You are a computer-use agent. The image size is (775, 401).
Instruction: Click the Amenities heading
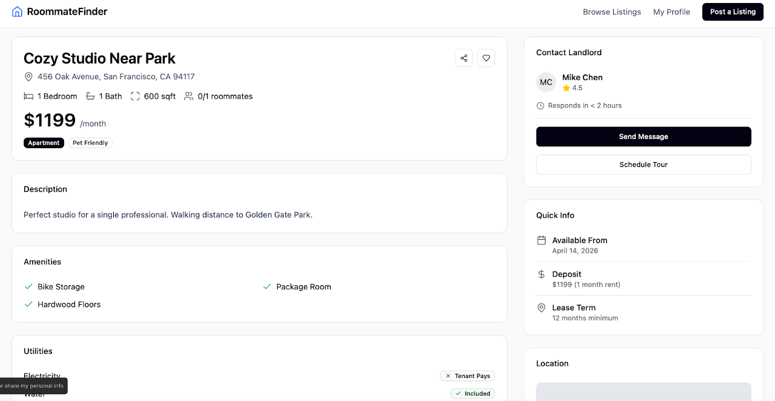coord(42,262)
